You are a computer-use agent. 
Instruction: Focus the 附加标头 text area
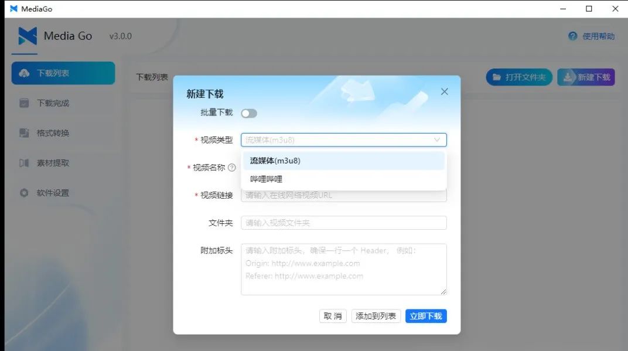(344, 270)
